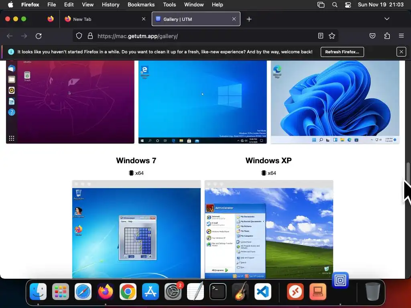
Task: Select the Gallery | UTM tab
Action: coord(196,19)
